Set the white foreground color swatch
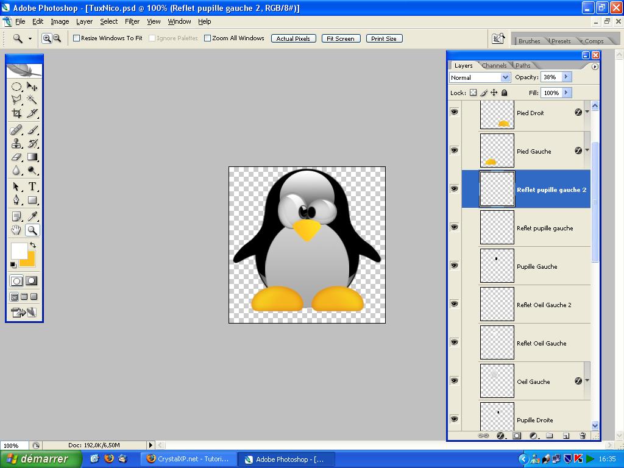This screenshot has height=468, width=624. pyautogui.click(x=19, y=250)
